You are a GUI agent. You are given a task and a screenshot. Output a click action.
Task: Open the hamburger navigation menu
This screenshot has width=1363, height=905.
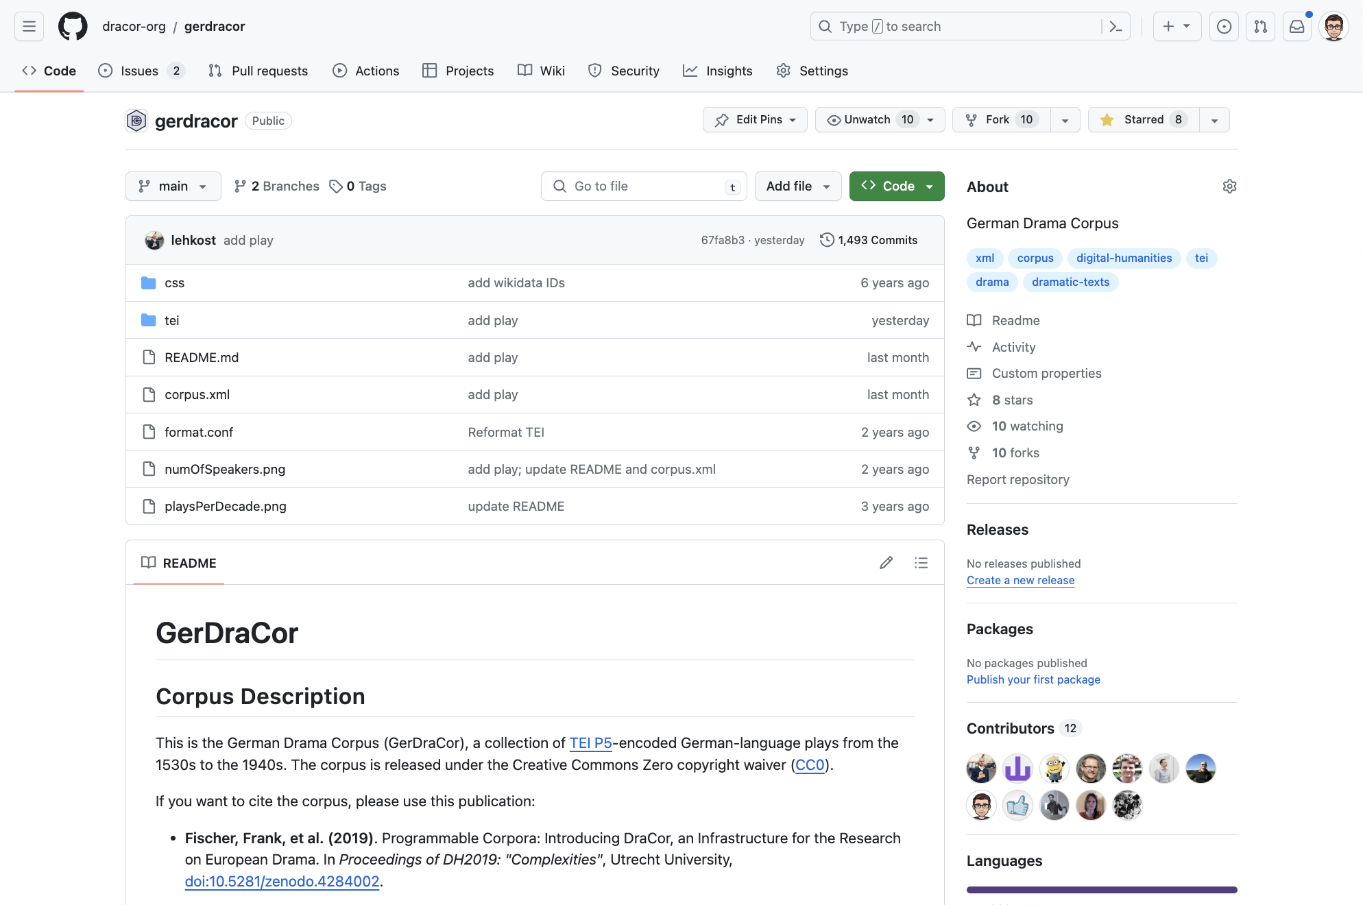click(x=29, y=26)
